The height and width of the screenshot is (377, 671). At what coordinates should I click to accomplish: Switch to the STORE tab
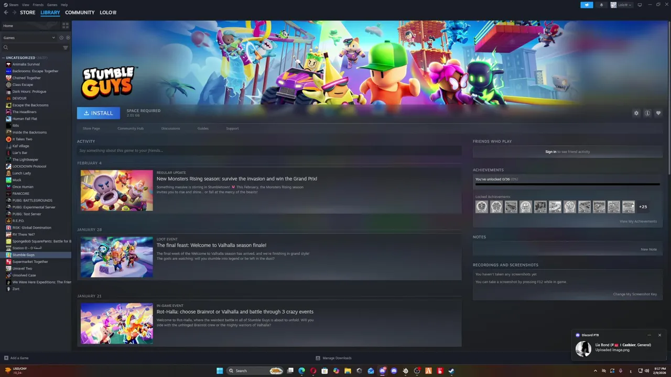tap(28, 13)
